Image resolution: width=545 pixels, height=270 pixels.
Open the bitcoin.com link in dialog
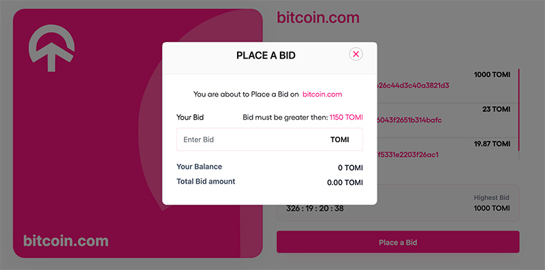[x=322, y=95]
